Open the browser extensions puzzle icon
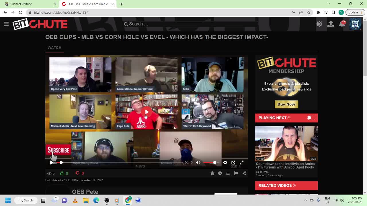 (x=318, y=13)
